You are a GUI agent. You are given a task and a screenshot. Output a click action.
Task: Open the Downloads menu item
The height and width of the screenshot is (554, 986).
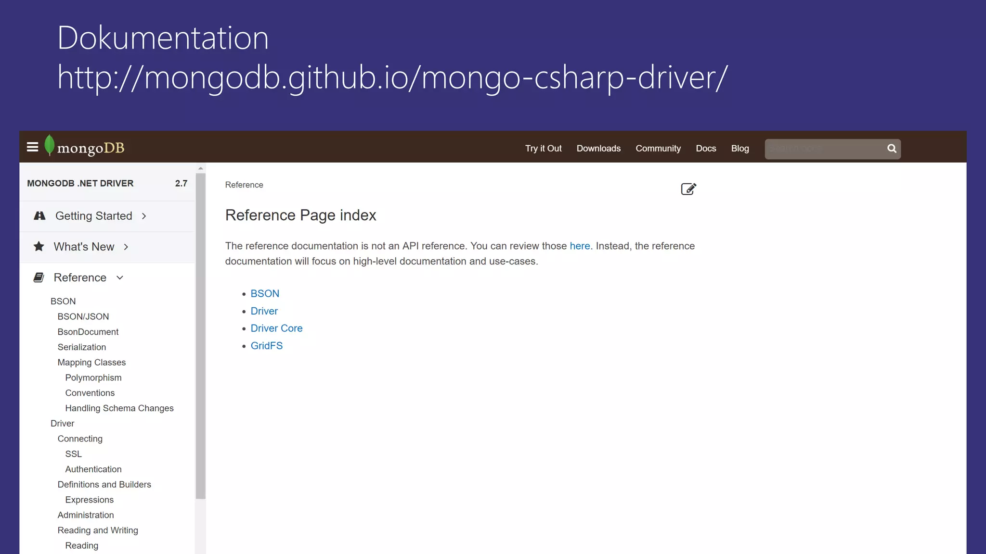click(598, 149)
